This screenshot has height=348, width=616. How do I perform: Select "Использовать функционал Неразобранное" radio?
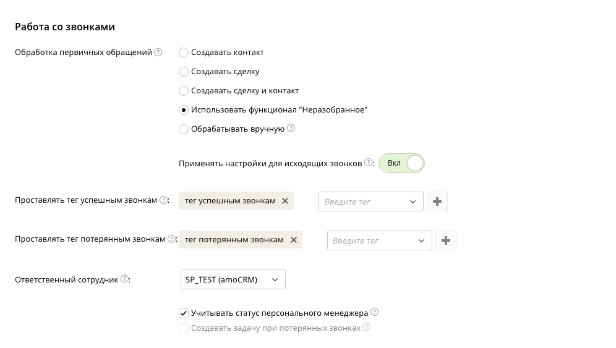pos(184,110)
